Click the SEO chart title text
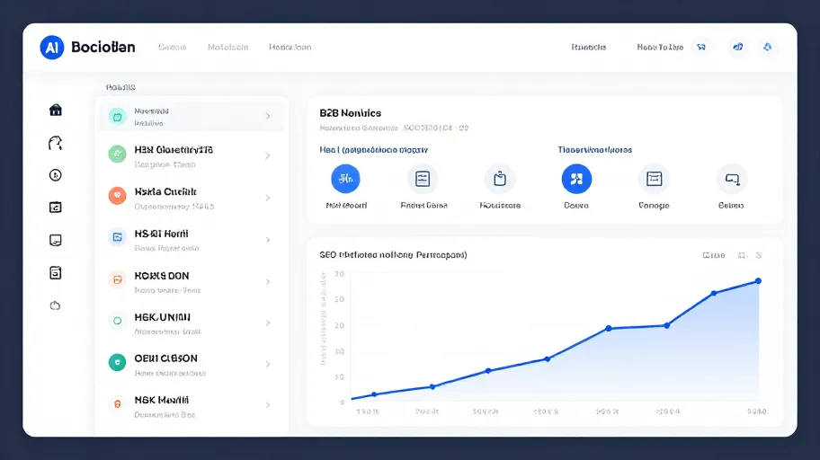The image size is (820, 460). tap(393, 254)
